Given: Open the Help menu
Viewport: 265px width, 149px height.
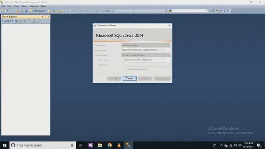Looking at the screenshot, I should coord(43,7).
